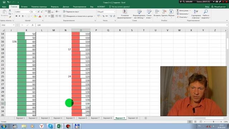The height and width of the screenshot is (129, 229).
Task: Open the Файл tab
Action: tap(4, 7)
